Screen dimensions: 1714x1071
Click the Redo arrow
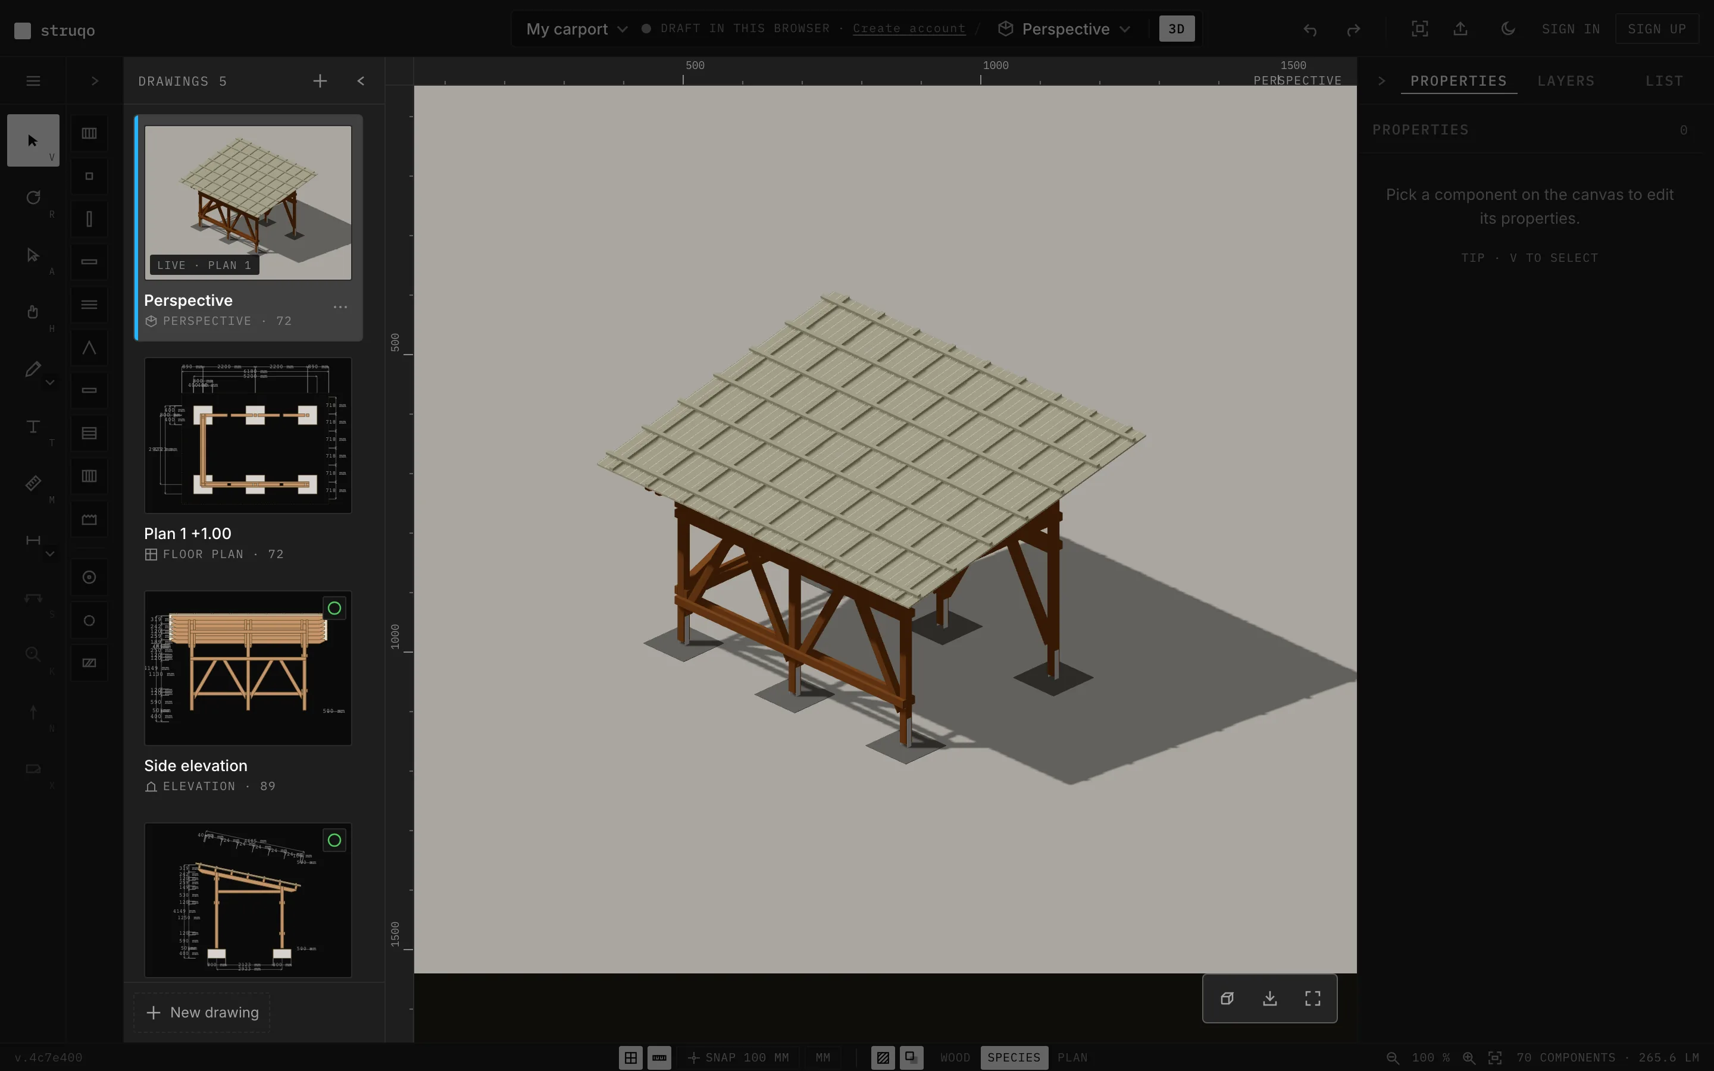coord(1353,29)
